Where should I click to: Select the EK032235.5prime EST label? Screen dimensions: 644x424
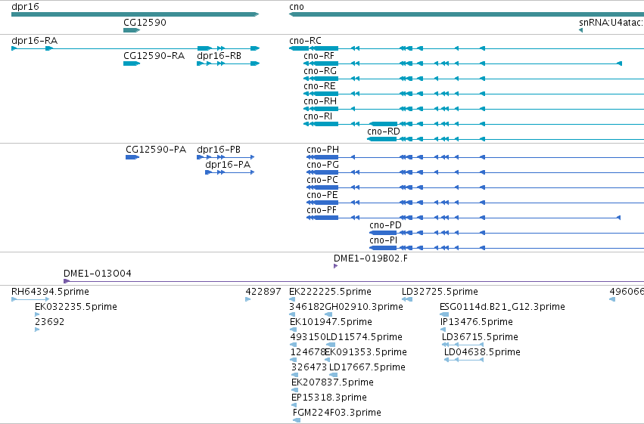(76, 307)
